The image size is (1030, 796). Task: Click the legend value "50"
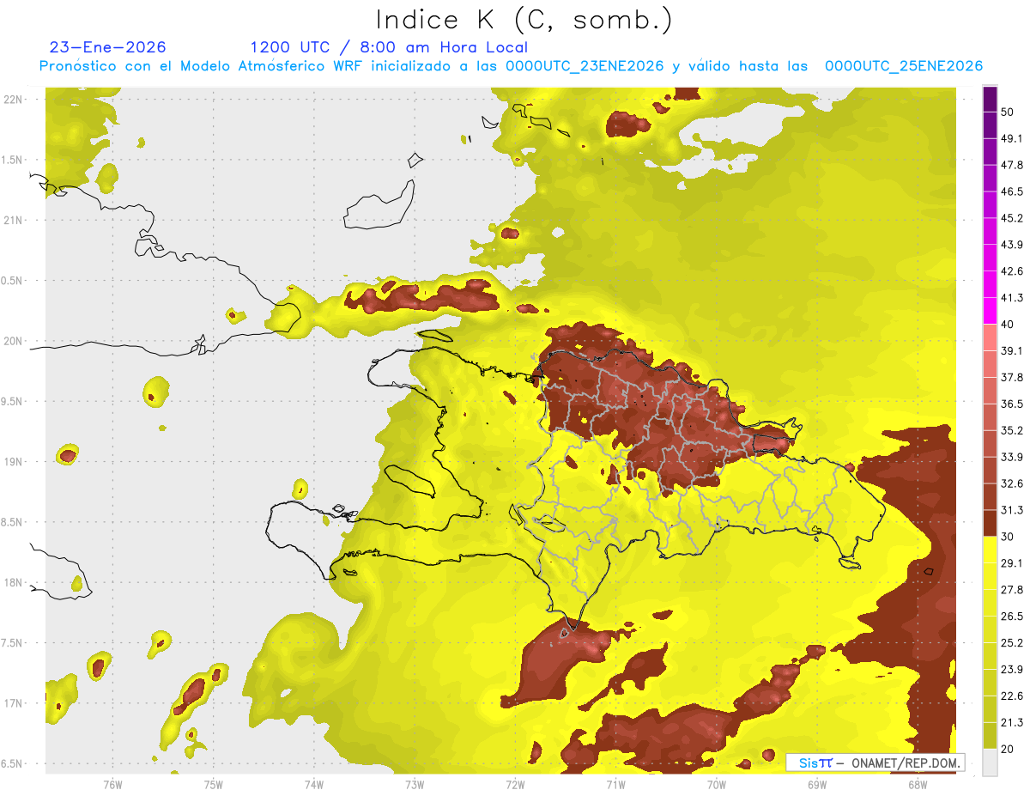[x=1009, y=112]
